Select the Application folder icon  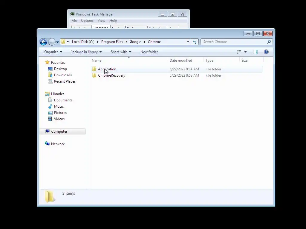pos(94,69)
